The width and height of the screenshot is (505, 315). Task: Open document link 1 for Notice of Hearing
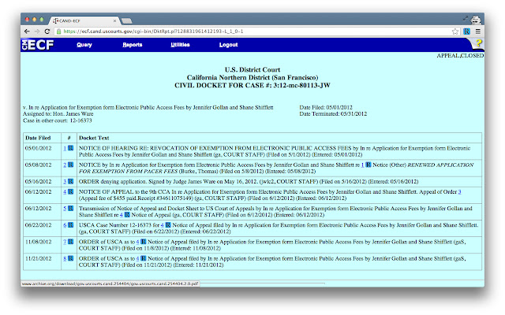[x=65, y=149]
